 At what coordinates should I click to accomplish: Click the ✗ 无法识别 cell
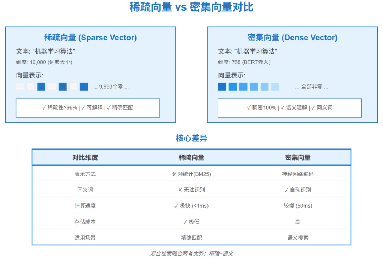191,190
